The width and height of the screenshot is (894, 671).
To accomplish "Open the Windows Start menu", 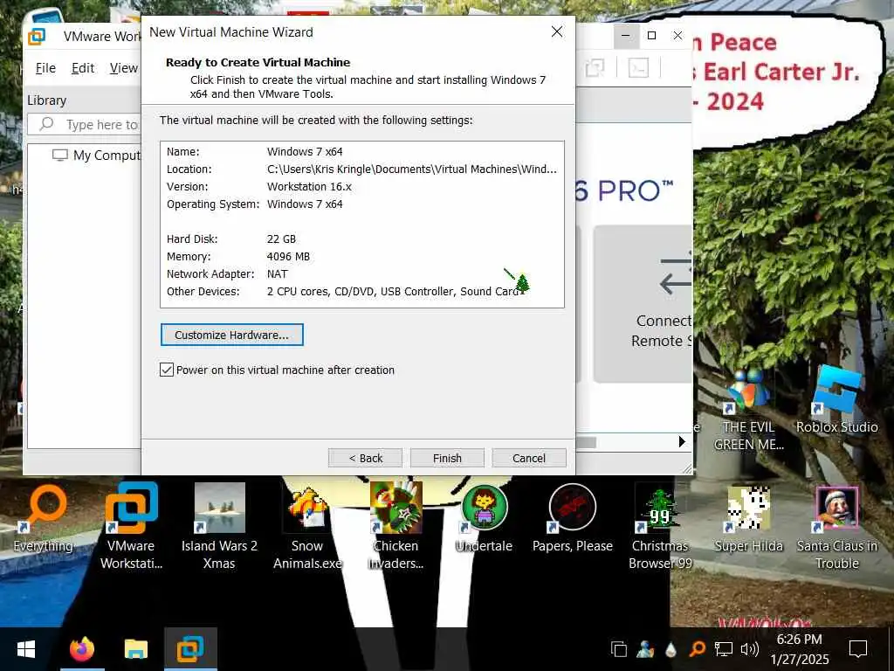I will [26, 649].
